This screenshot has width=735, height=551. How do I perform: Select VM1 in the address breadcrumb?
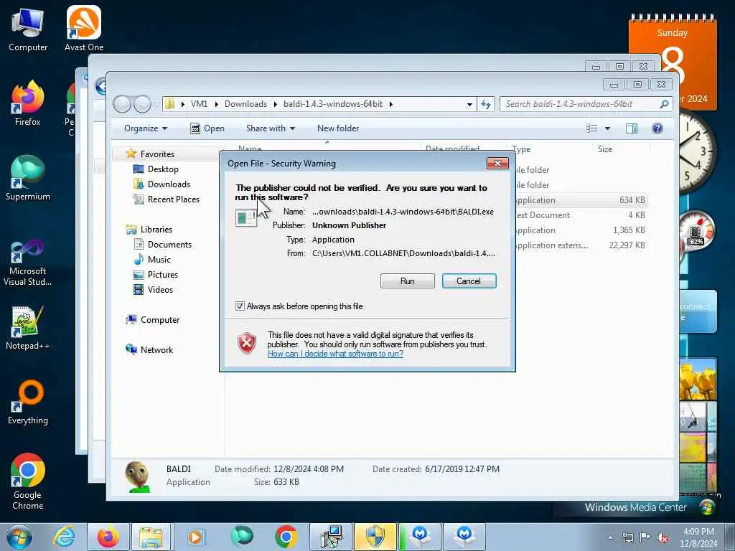[x=199, y=104]
